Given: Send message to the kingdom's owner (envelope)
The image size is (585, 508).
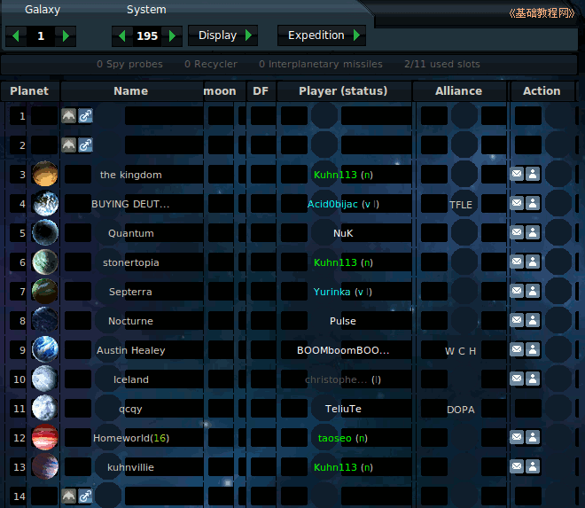Looking at the screenshot, I should tap(517, 175).
